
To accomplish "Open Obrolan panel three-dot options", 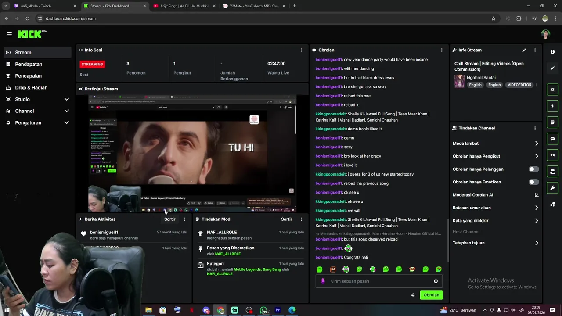I will click(x=442, y=50).
